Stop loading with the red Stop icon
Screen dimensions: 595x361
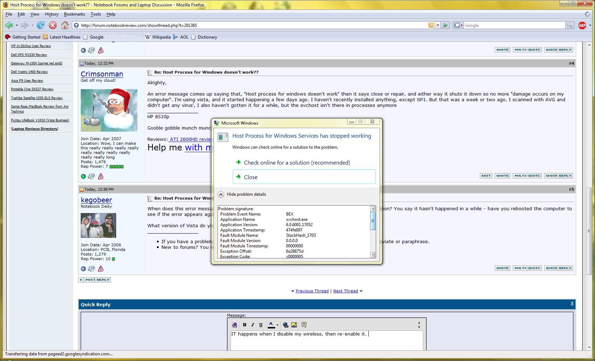point(52,25)
